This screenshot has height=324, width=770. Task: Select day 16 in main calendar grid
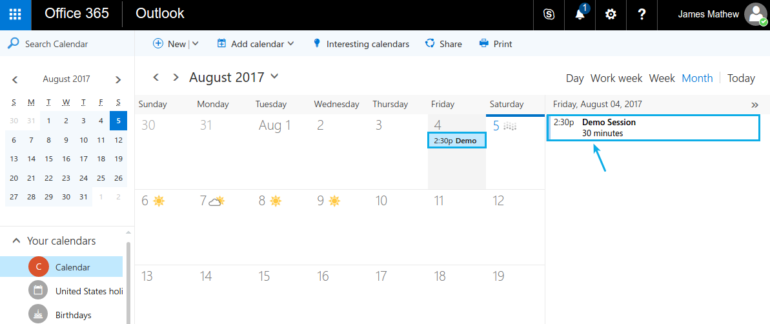tap(340, 294)
